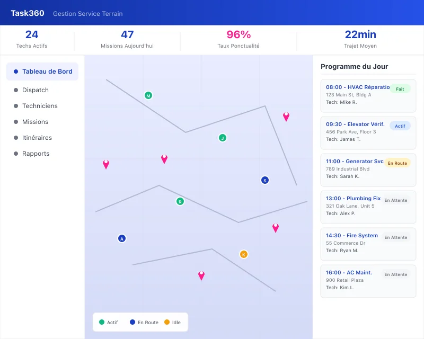Select the pink pin at bottom center of map
Screen dimensions: 424x339
pyautogui.click(x=201, y=275)
